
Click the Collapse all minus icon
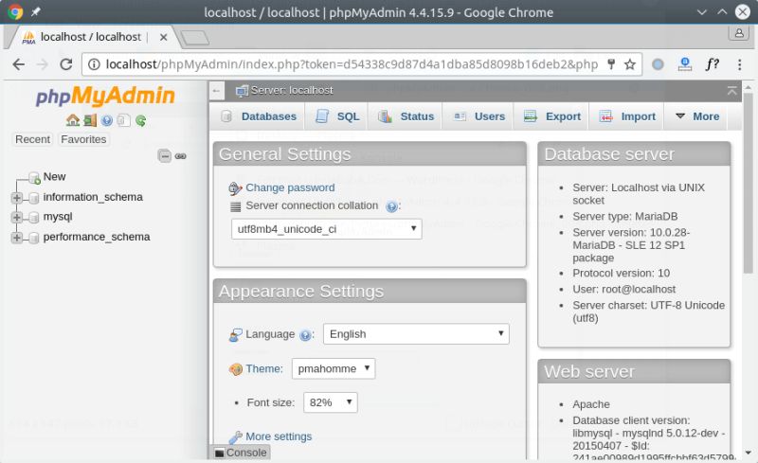[x=164, y=156]
